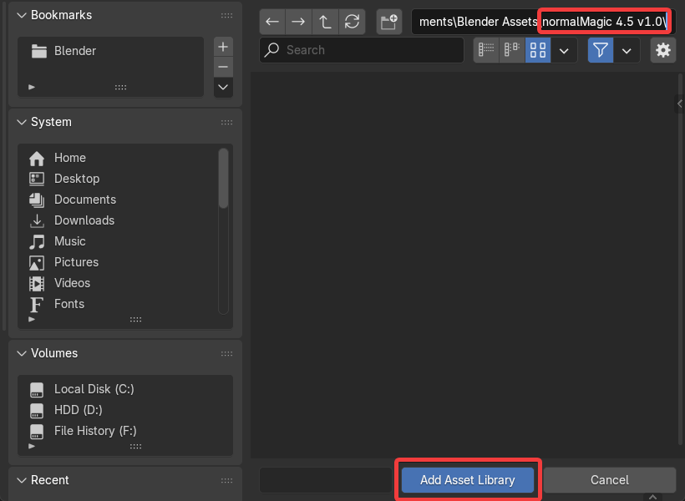Click Add Asset Library button
The width and height of the screenshot is (685, 501).
467,480
